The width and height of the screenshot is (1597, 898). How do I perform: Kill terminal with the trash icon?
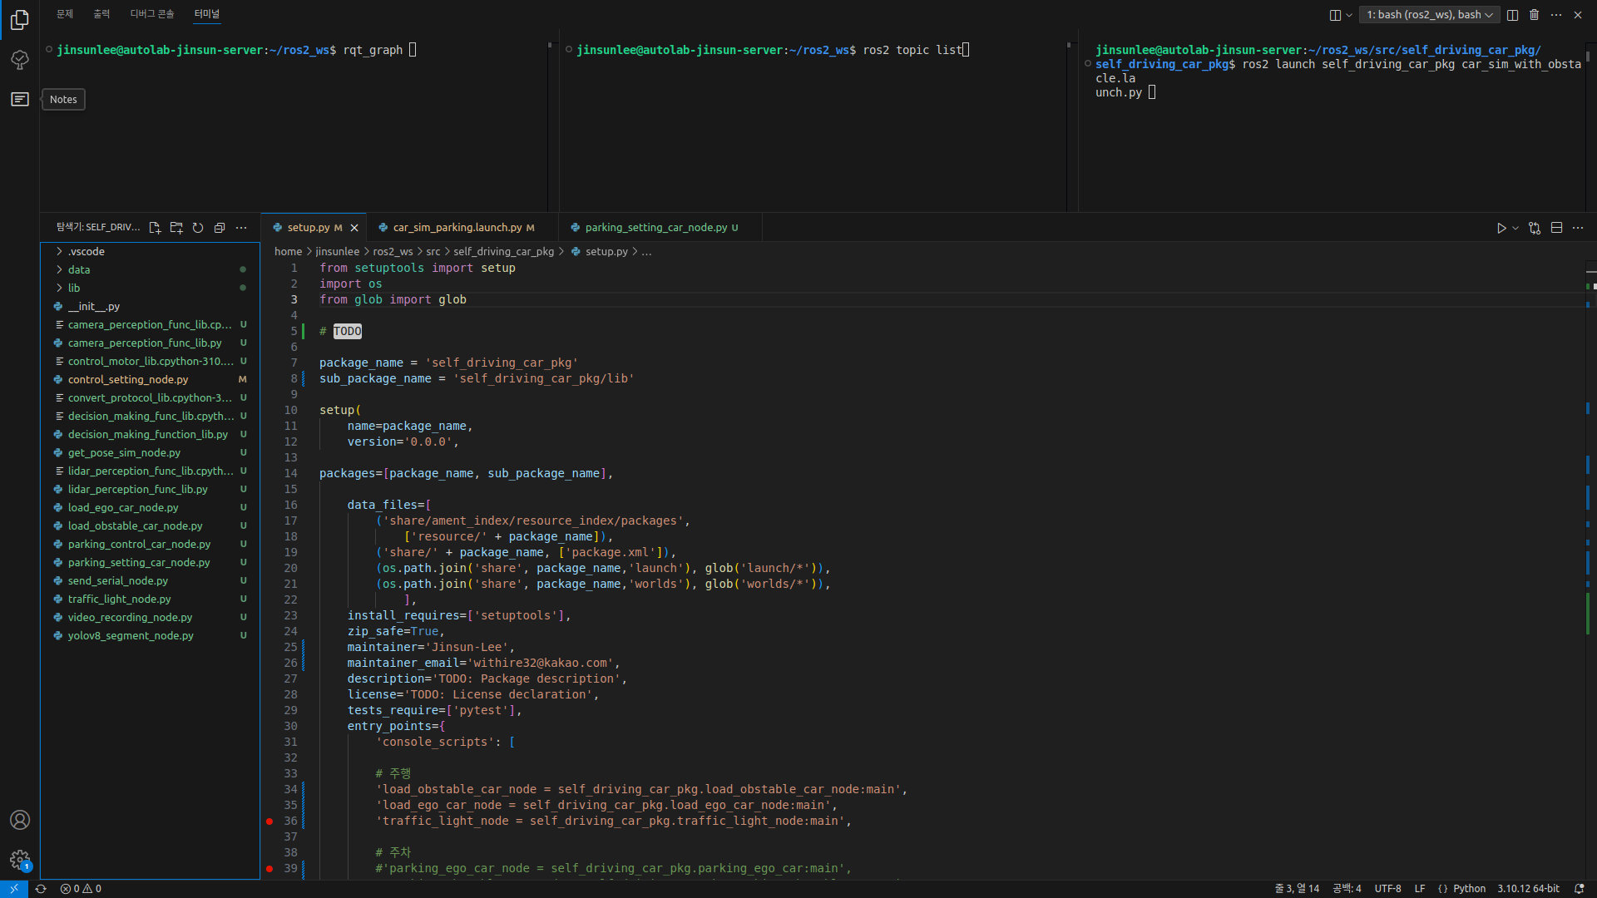pos(1535,15)
